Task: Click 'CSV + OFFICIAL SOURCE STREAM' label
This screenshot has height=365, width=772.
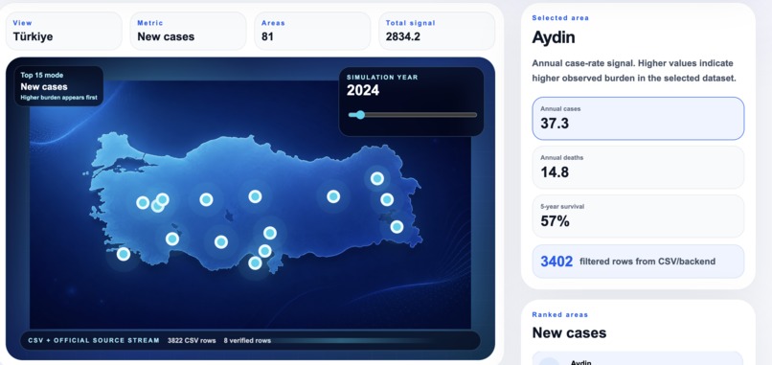Action: click(94, 340)
